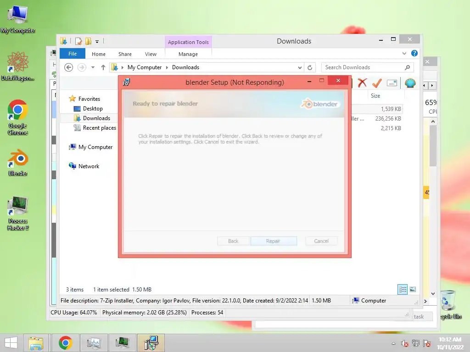Click the Application Tools contextual tab header

[188, 42]
